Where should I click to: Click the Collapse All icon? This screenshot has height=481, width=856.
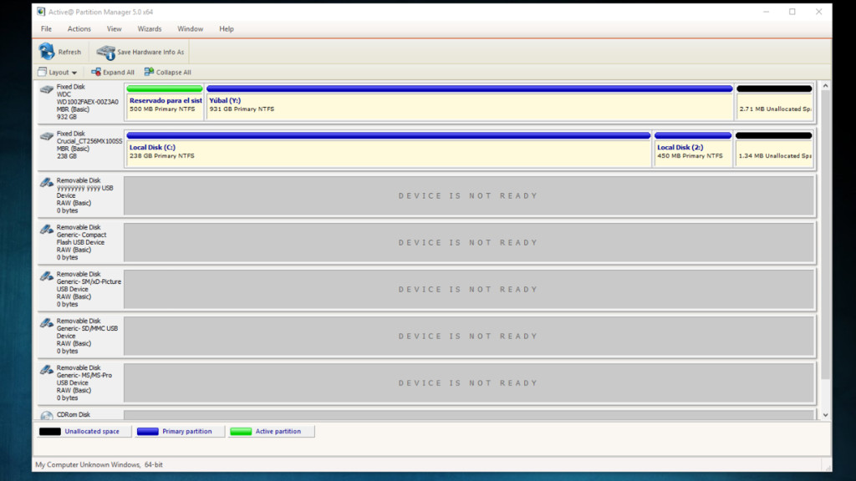point(149,72)
